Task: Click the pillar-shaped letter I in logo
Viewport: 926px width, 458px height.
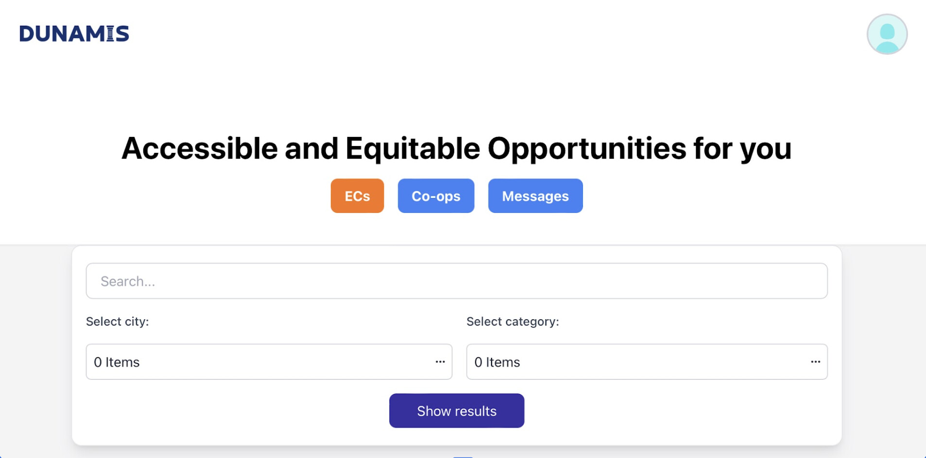Action: click(x=110, y=33)
